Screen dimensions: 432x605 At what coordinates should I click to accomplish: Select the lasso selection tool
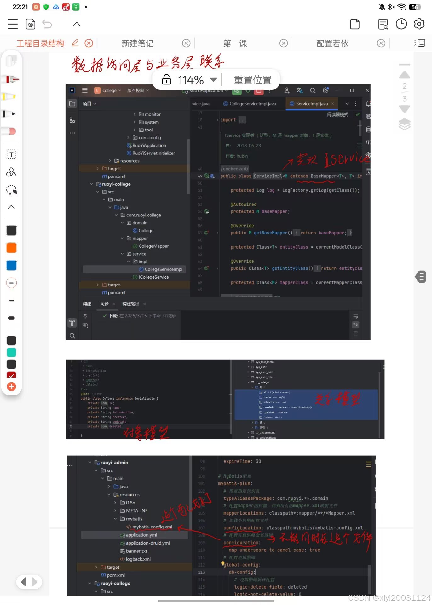[x=12, y=190]
